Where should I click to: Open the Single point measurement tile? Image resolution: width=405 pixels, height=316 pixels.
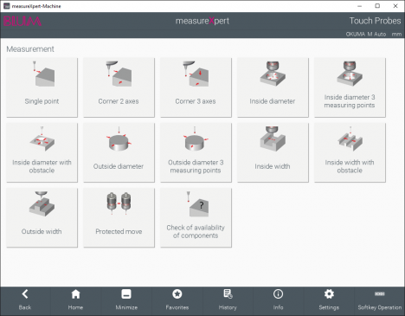tap(42, 87)
